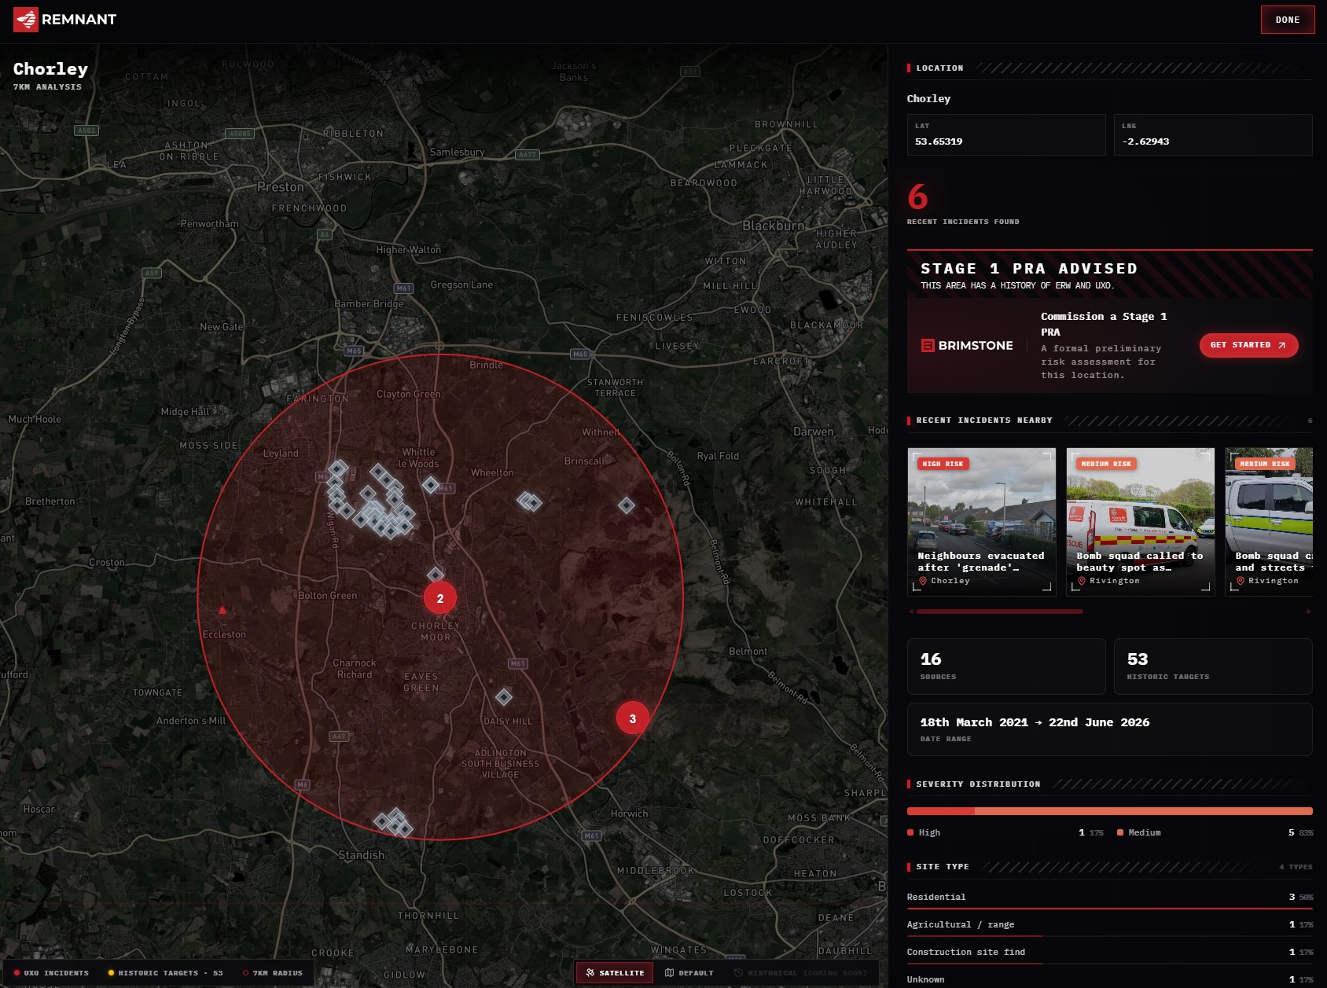Switch map to Satellite view
This screenshot has height=988, width=1327.
coord(615,972)
